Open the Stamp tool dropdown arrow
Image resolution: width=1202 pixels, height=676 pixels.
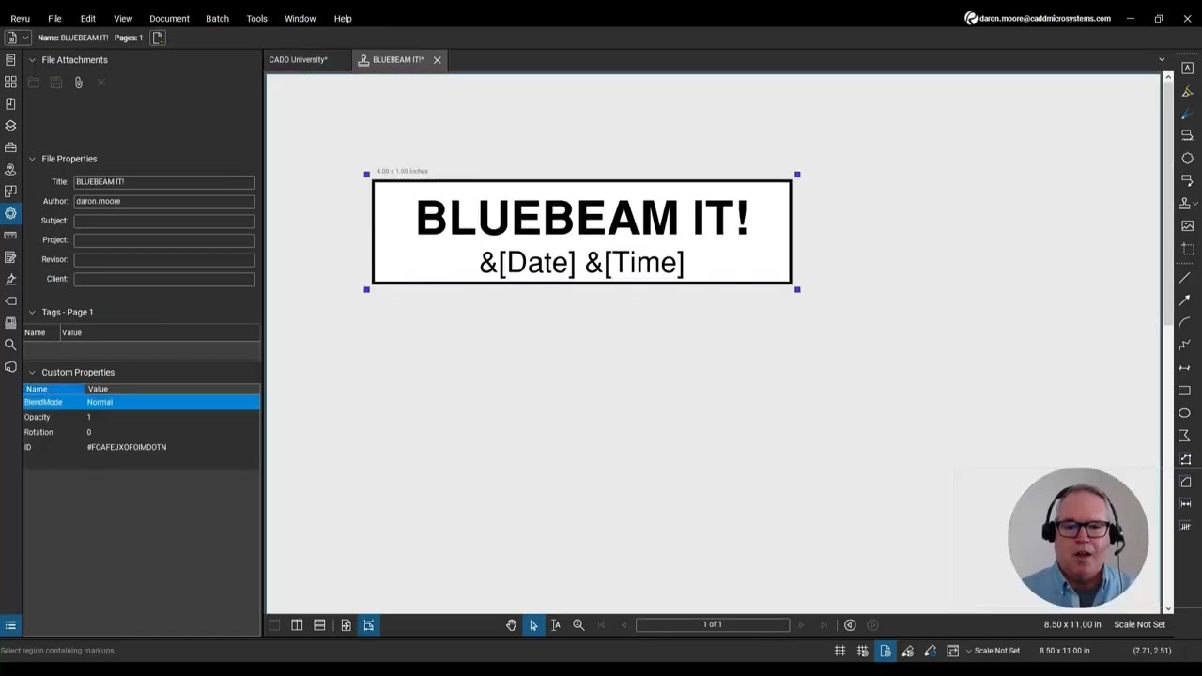pyautogui.click(x=1194, y=204)
